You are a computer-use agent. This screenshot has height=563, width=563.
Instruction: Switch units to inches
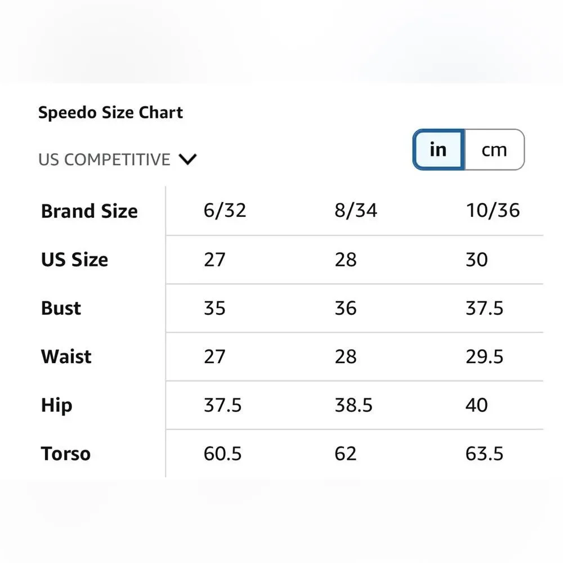(x=439, y=149)
